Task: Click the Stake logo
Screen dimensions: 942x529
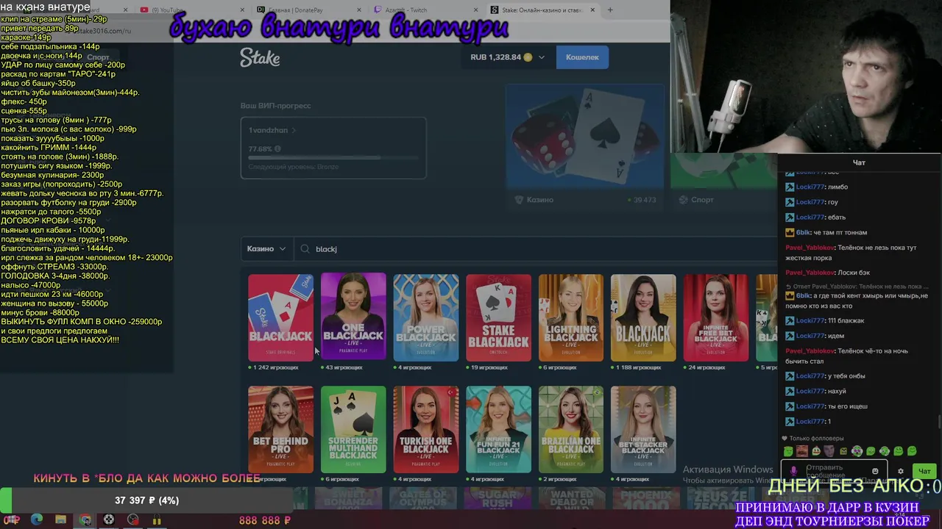Action: pyautogui.click(x=260, y=58)
